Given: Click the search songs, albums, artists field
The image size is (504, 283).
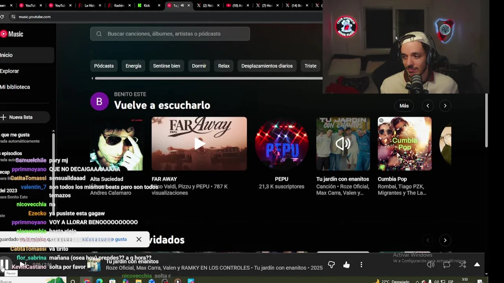Looking at the screenshot, I should click(x=170, y=34).
